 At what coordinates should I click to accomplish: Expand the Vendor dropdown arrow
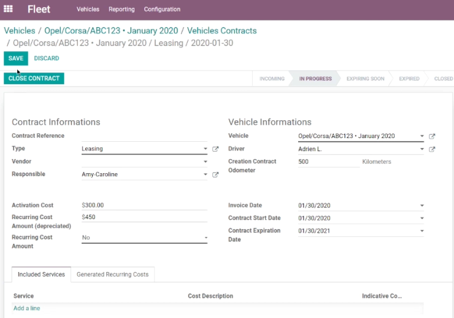tap(206, 161)
